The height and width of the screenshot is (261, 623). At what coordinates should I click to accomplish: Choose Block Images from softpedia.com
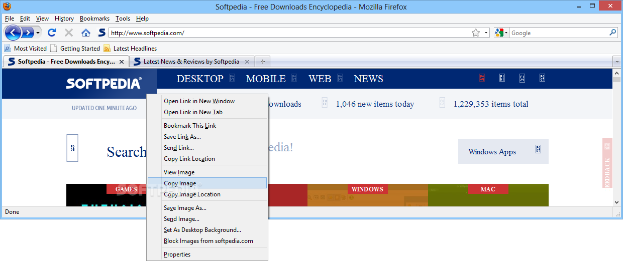pos(207,241)
